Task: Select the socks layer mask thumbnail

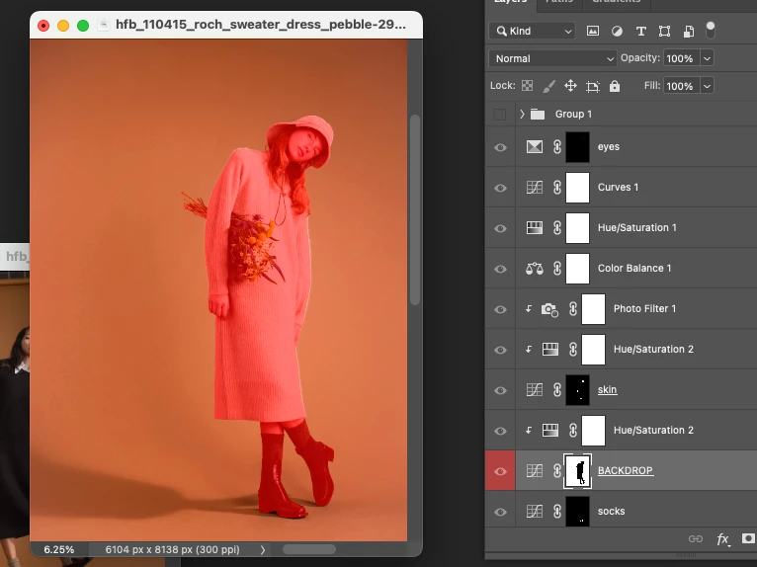Action: tap(577, 511)
